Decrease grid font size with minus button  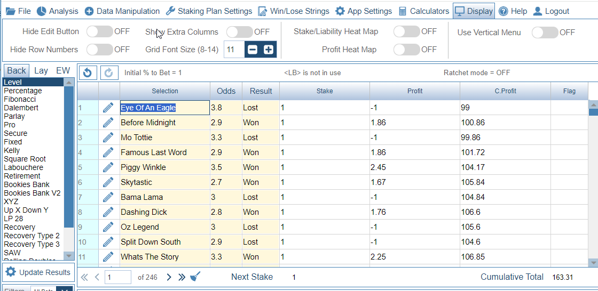coord(253,50)
